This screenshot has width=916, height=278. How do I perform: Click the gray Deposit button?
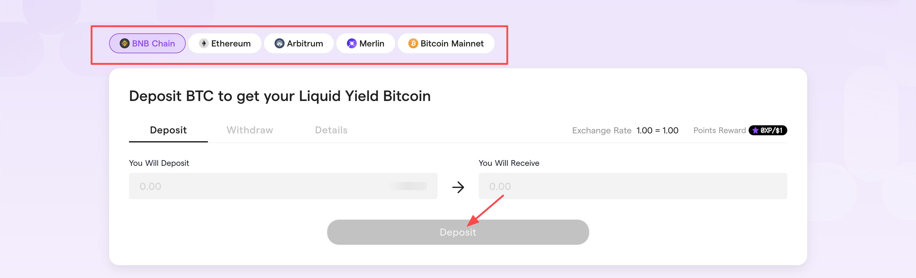click(458, 232)
